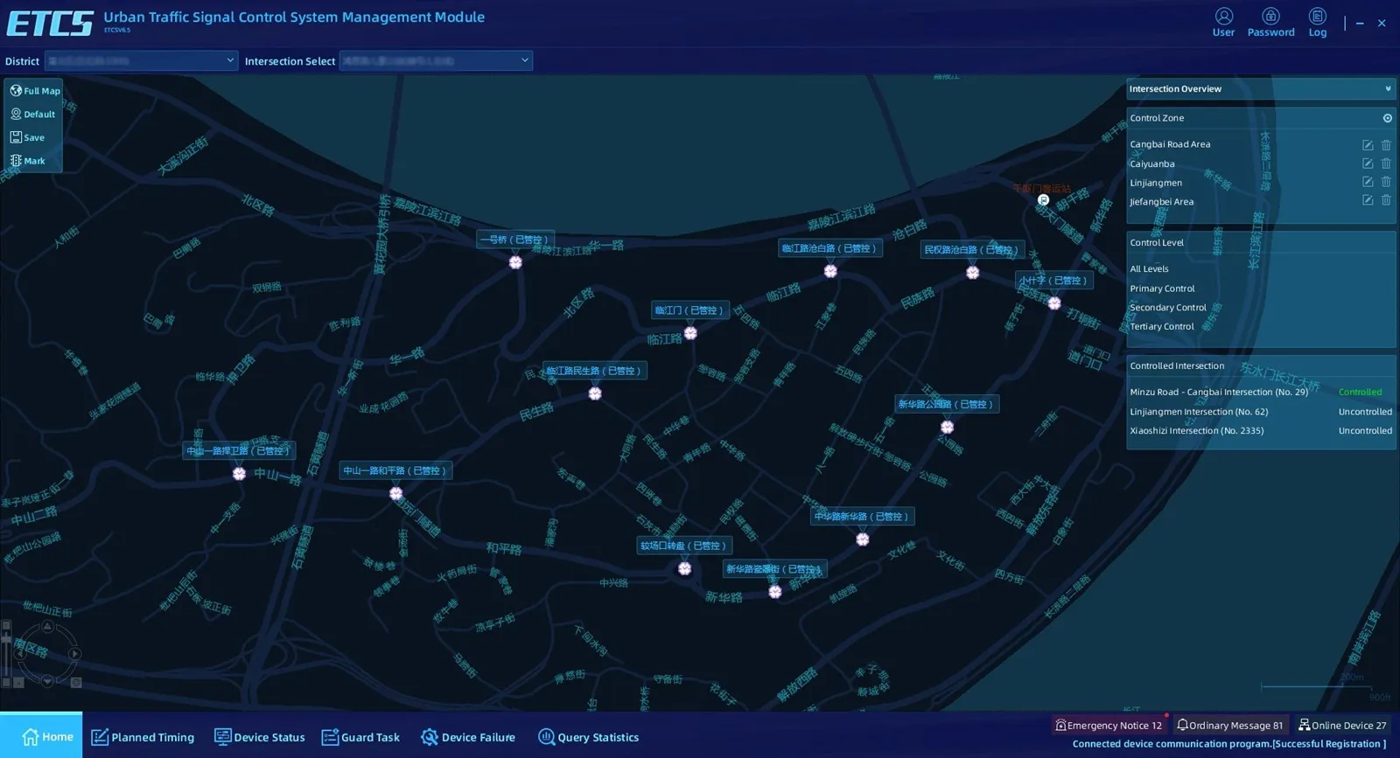Click the Full Map tool

pos(35,91)
